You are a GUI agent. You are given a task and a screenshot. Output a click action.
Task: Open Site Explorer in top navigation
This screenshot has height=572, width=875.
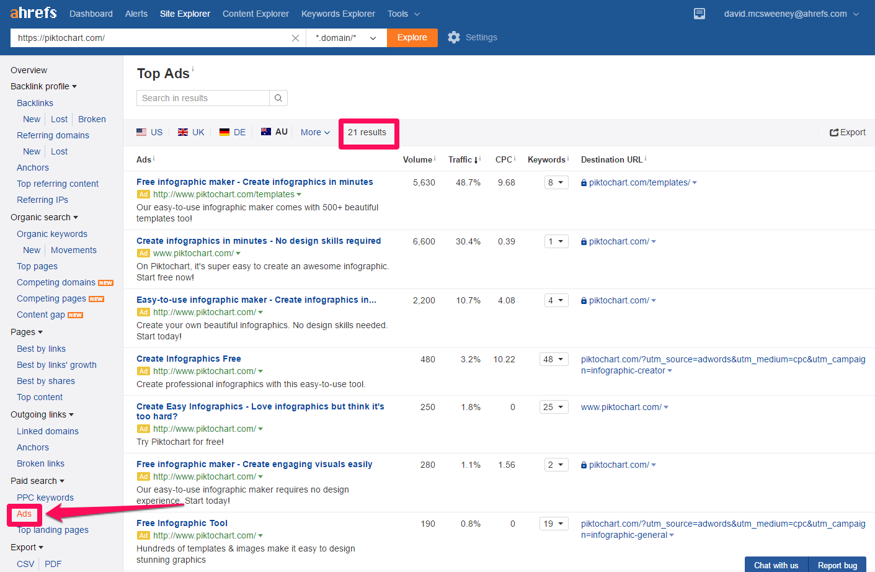[x=185, y=14]
